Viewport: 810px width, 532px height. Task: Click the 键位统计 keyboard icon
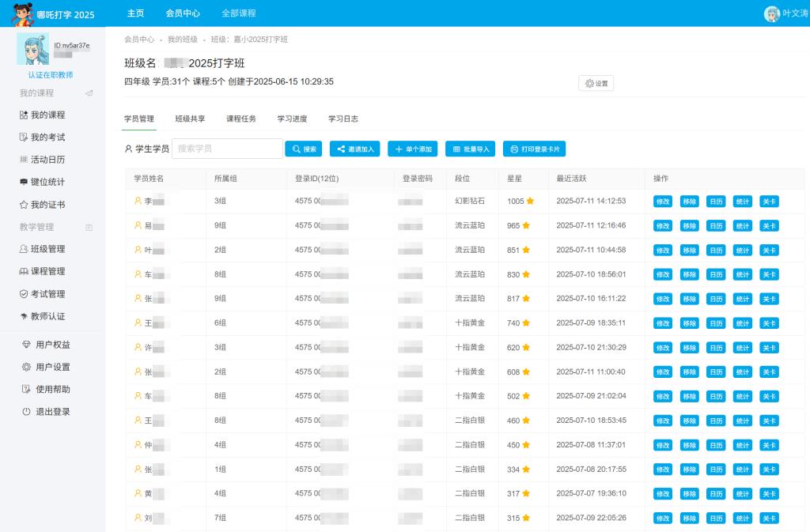(x=24, y=183)
